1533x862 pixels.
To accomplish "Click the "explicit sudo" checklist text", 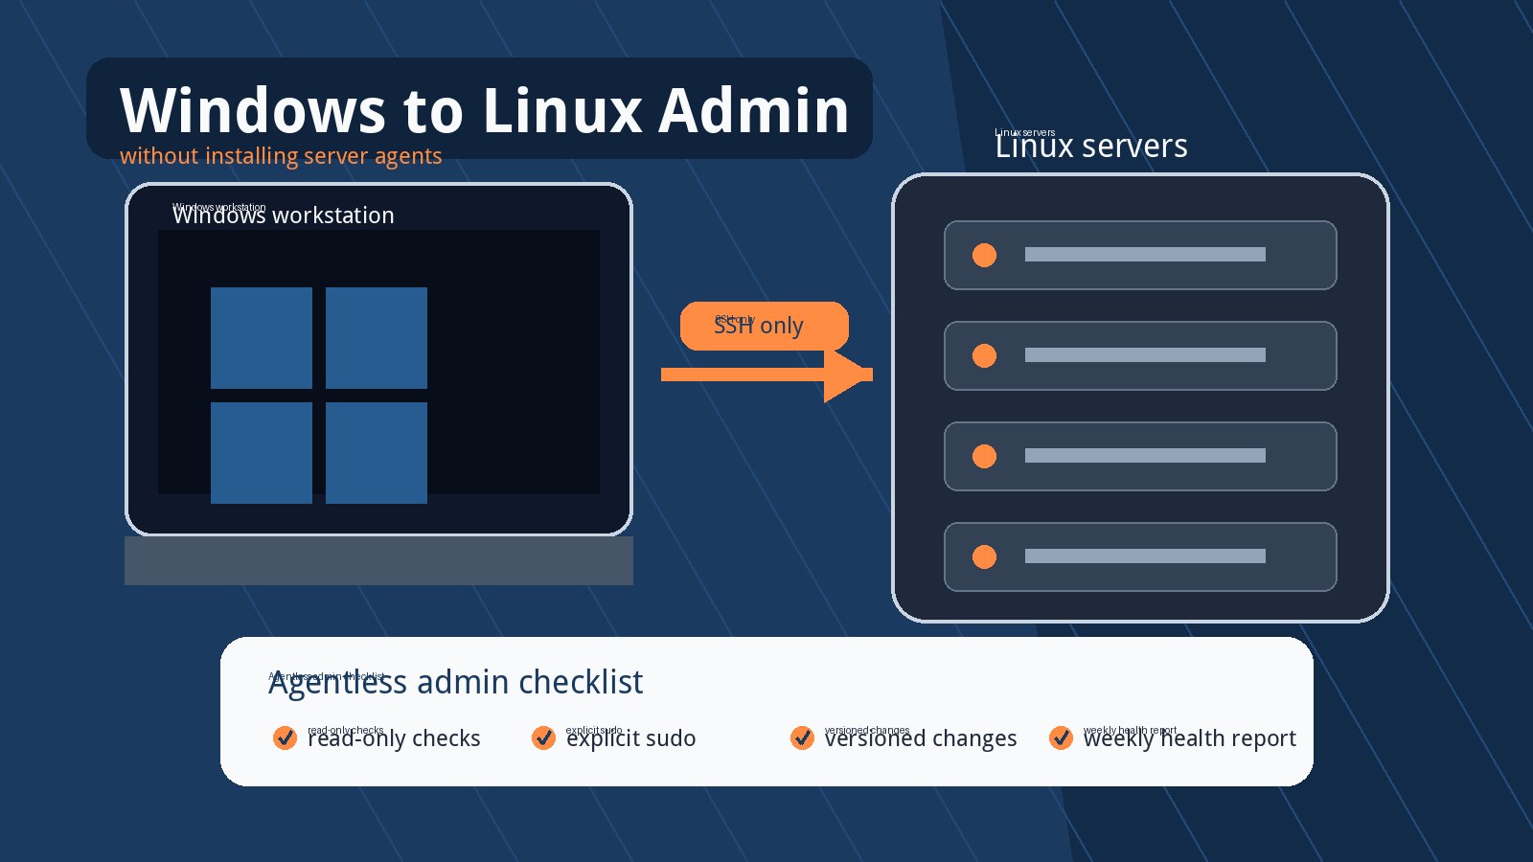I will (630, 738).
